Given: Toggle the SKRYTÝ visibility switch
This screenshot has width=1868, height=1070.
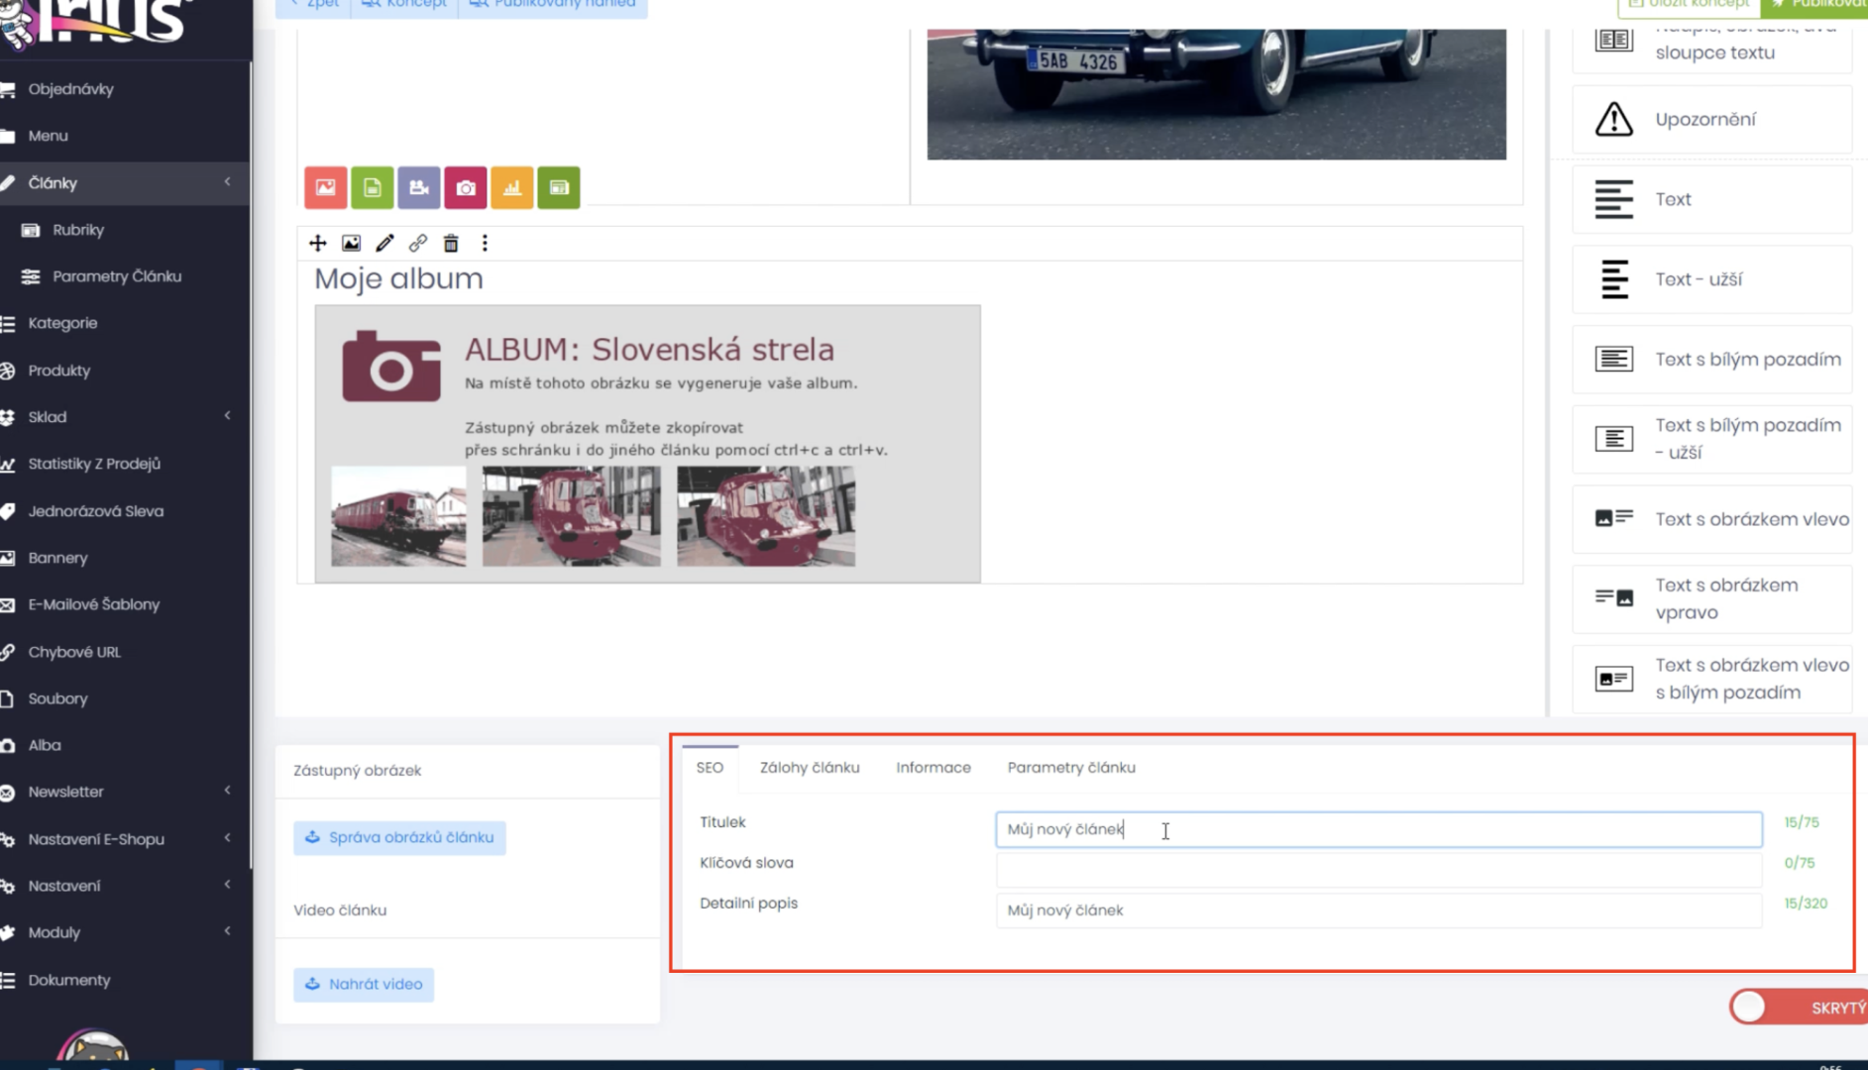Looking at the screenshot, I should (x=1799, y=1008).
